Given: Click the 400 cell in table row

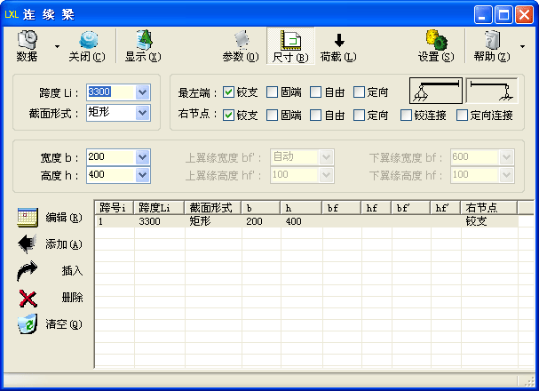Looking at the screenshot, I should tap(302, 221).
